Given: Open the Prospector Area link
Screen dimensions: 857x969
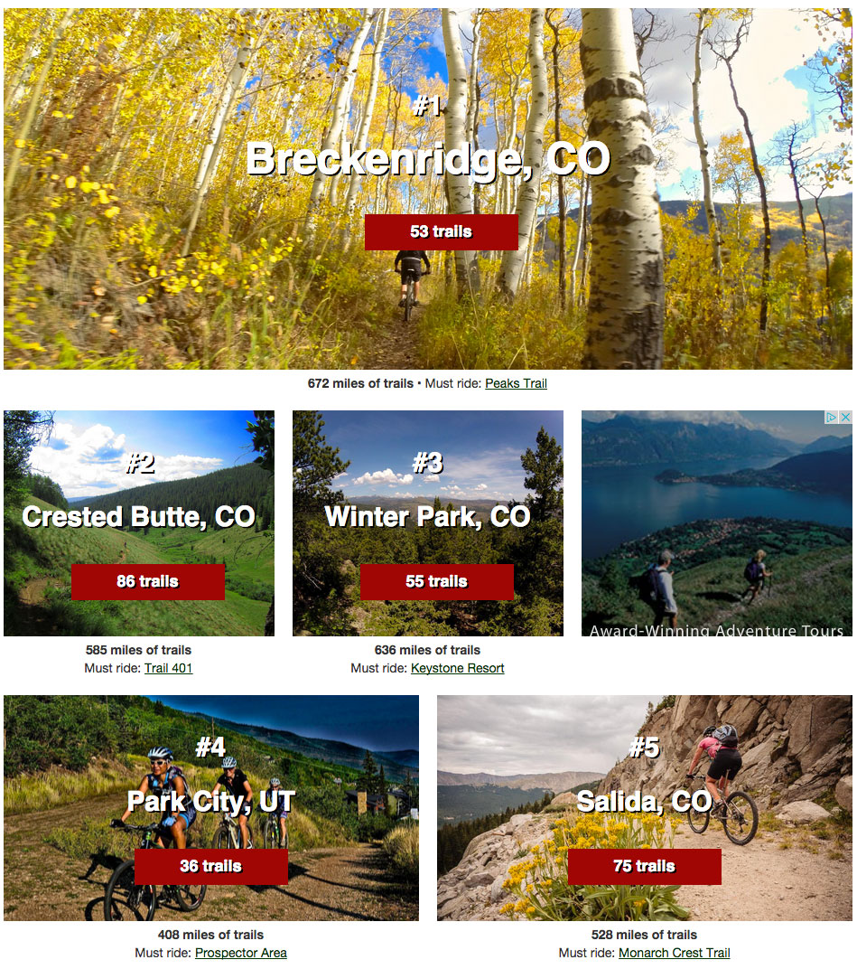Looking at the screenshot, I should [241, 953].
